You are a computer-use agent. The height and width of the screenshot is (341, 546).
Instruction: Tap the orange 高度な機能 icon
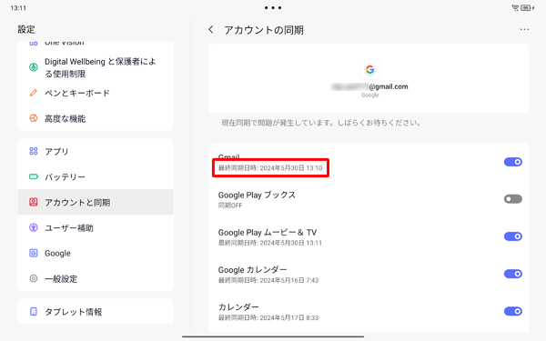(x=34, y=118)
